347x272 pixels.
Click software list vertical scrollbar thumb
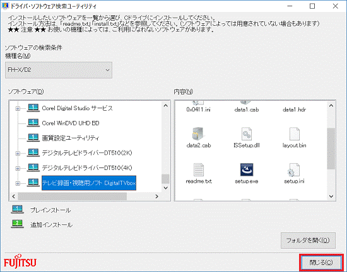165,179
